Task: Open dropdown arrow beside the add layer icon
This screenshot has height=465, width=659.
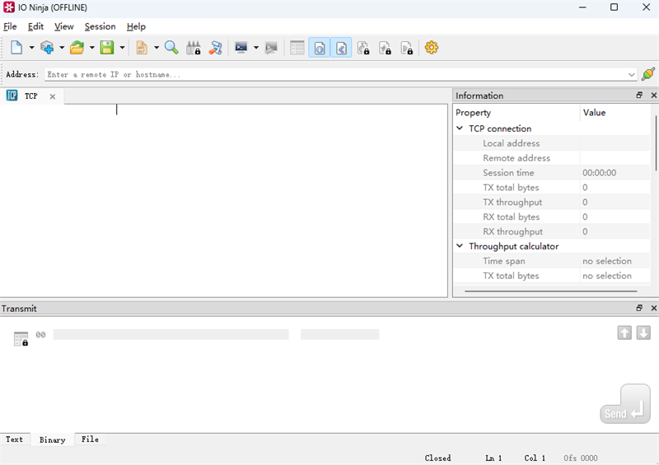Action: pos(62,48)
